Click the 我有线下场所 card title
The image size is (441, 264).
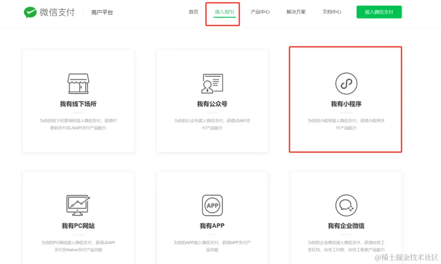click(78, 104)
